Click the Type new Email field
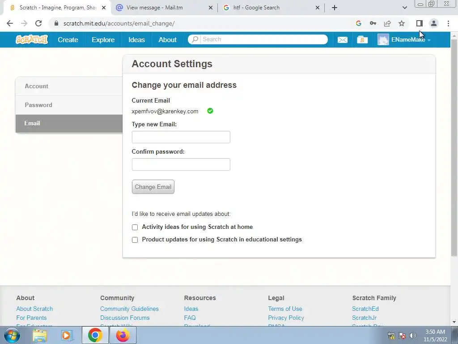Screen dimensions: 458x344 (x=181, y=137)
